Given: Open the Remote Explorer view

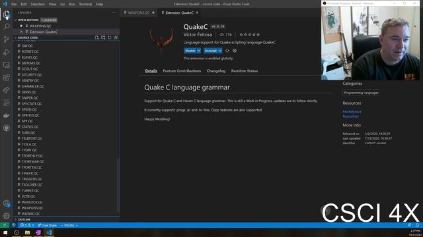Looking at the screenshot, I should click(6, 65).
